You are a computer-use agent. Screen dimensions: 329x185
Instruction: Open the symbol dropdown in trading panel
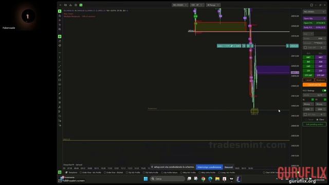tap(314, 12)
